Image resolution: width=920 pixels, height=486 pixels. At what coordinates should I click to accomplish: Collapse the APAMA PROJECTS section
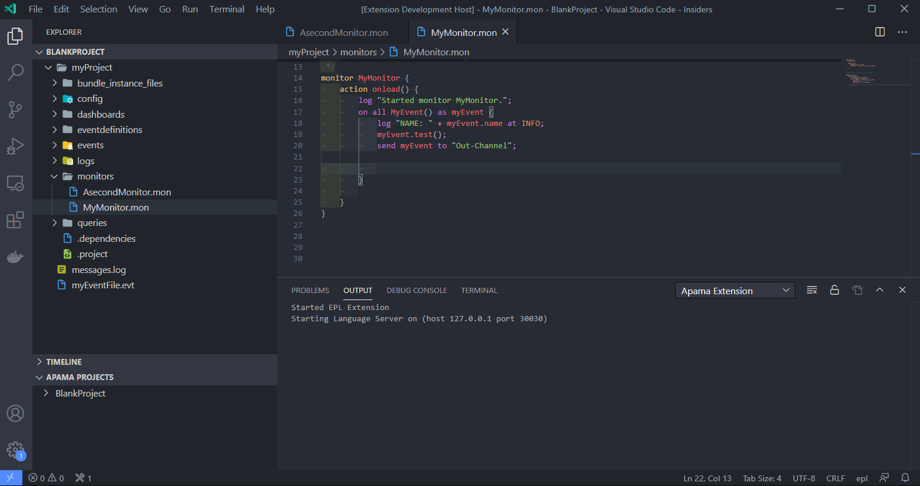coord(155,377)
